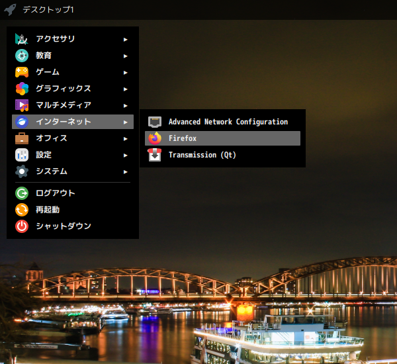Expand オフィス submenu arrow
Viewport: 397px width, 364px height.
click(125, 139)
